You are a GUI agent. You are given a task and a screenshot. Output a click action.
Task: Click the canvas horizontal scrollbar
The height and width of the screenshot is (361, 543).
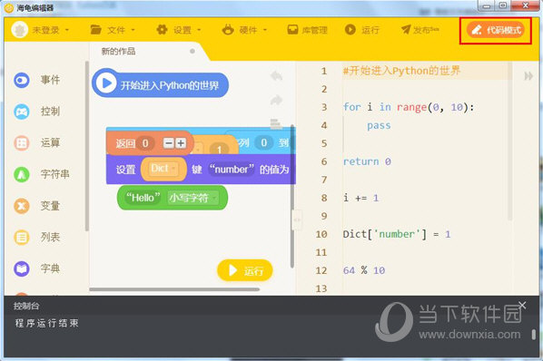pyautogui.click(x=174, y=289)
